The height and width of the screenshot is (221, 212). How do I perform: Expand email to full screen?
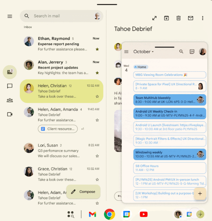click(x=154, y=18)
